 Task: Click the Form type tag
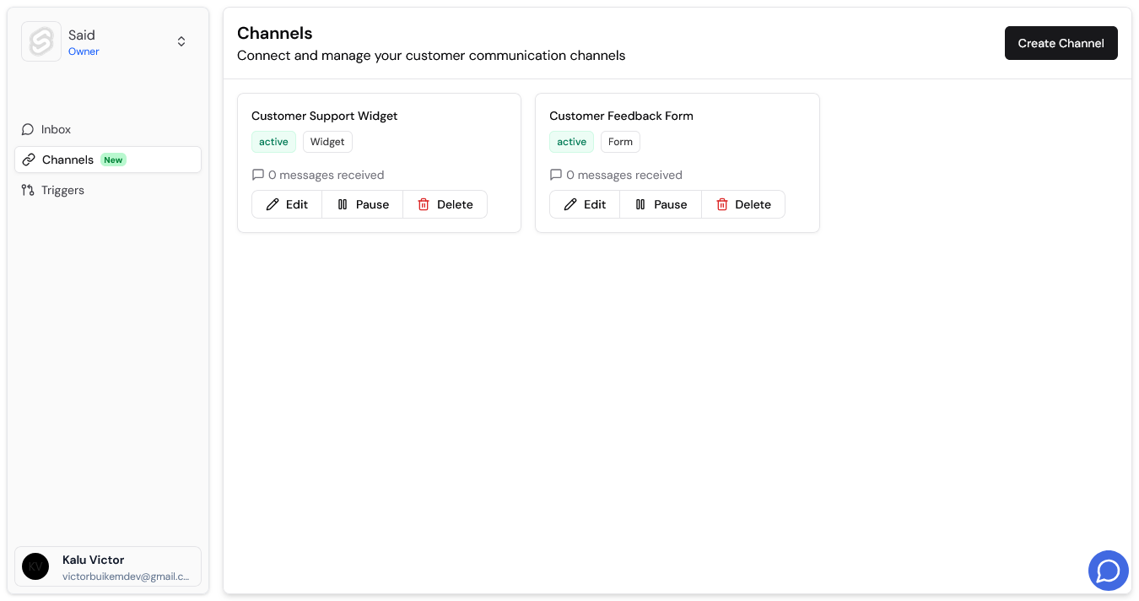coord(620,142)
